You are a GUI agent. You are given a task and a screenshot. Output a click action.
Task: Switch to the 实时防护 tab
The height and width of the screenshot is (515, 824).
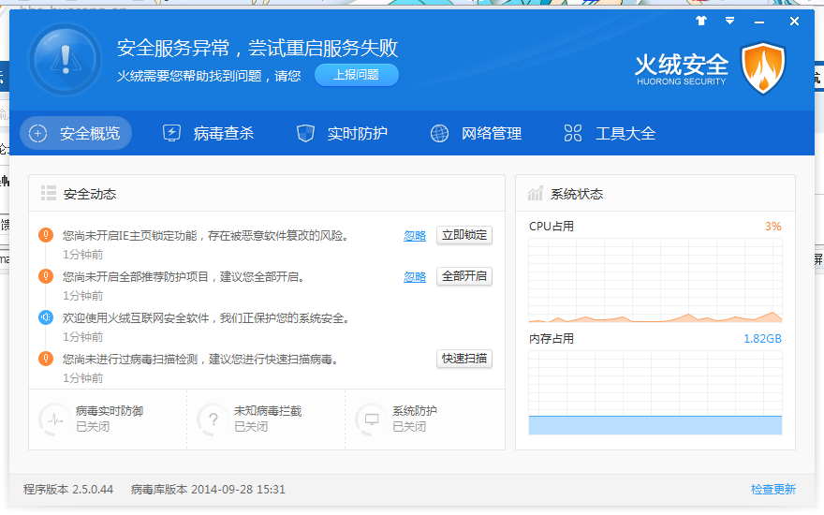(342, 133)
